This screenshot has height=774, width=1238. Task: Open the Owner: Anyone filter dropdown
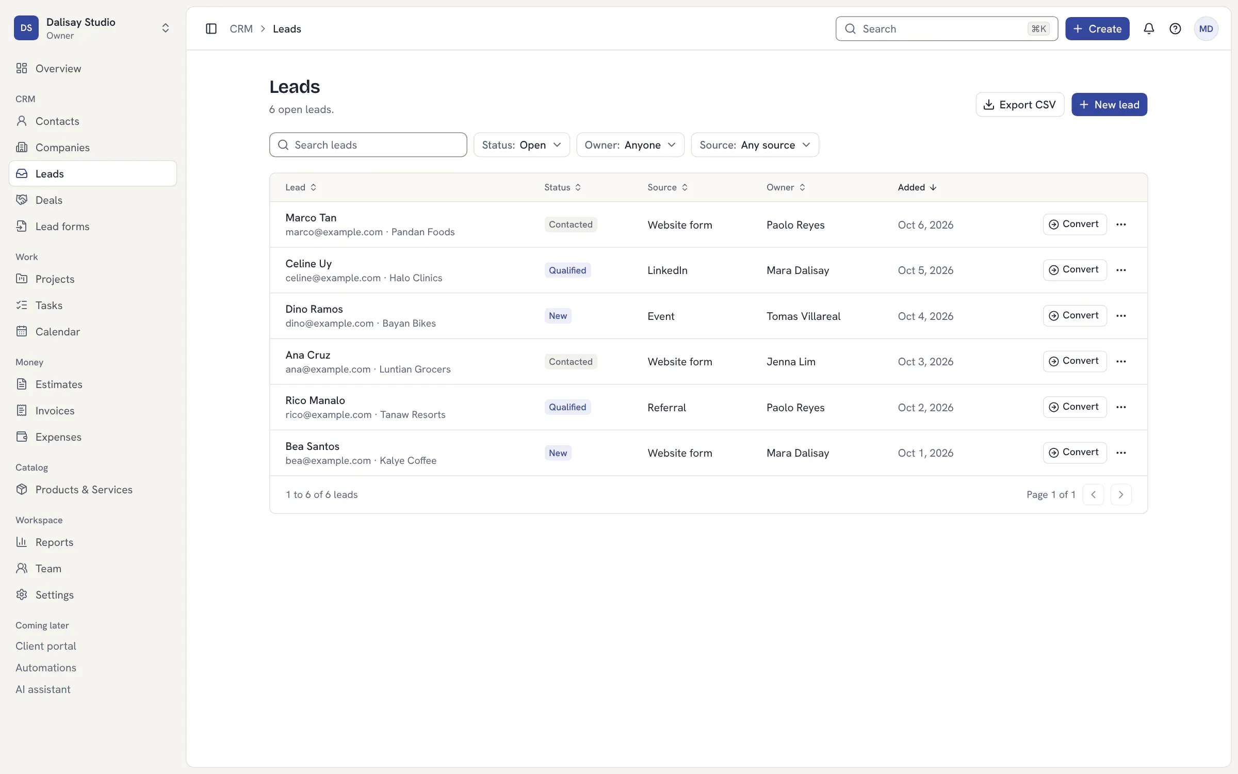pos(630,145)
